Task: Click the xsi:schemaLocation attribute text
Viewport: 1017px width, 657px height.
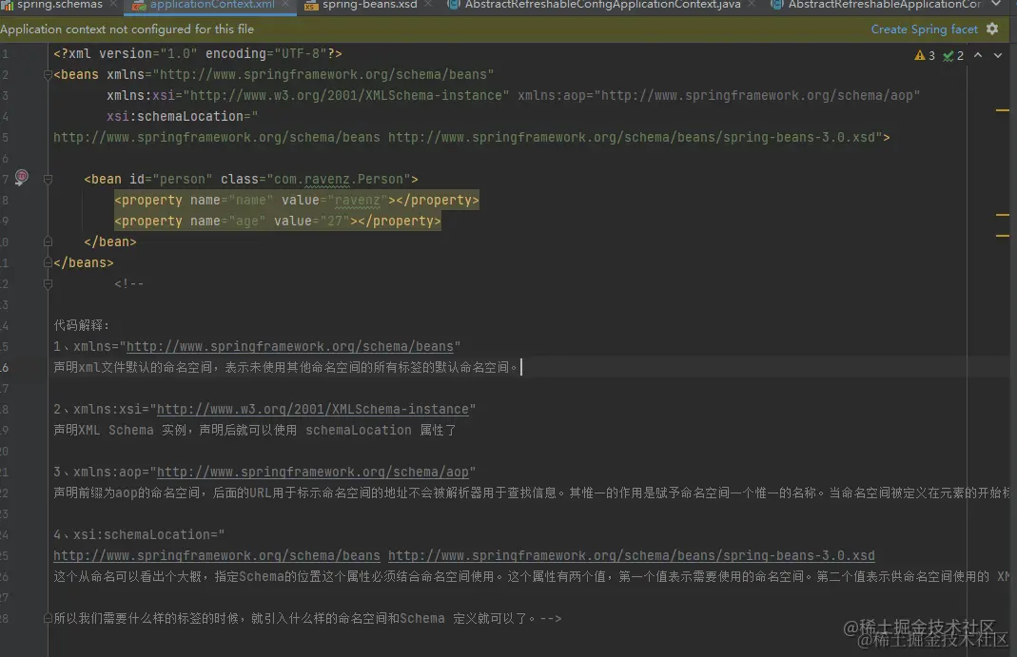Action: [x=174, y=117]
